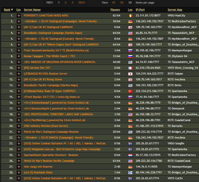The image size is (199, 182).
Task: Click Russian flag for Front Russia 24/7 (TE)
Action: (x=130, y=97)
